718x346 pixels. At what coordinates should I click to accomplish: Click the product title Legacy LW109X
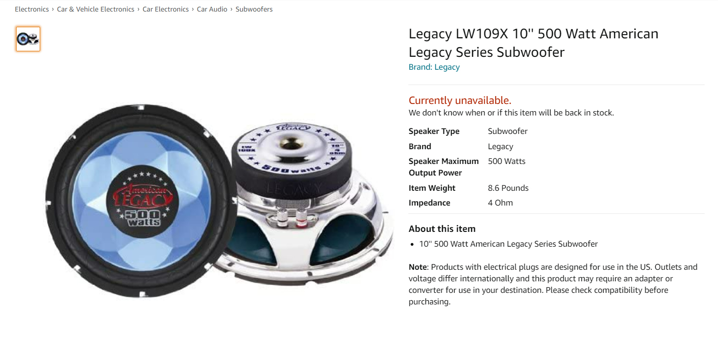click(x=533, y=43)
